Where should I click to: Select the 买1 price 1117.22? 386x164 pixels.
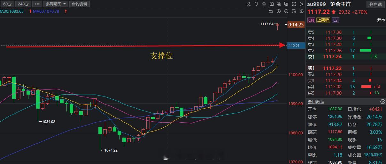[x=333, y=68]
